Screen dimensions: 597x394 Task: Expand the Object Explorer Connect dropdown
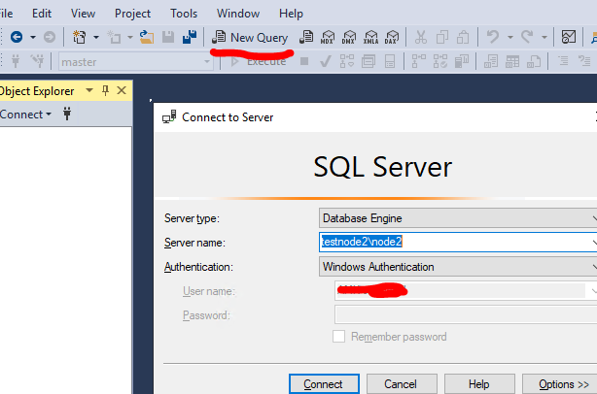pyautogui.click(x=49, y=115)
